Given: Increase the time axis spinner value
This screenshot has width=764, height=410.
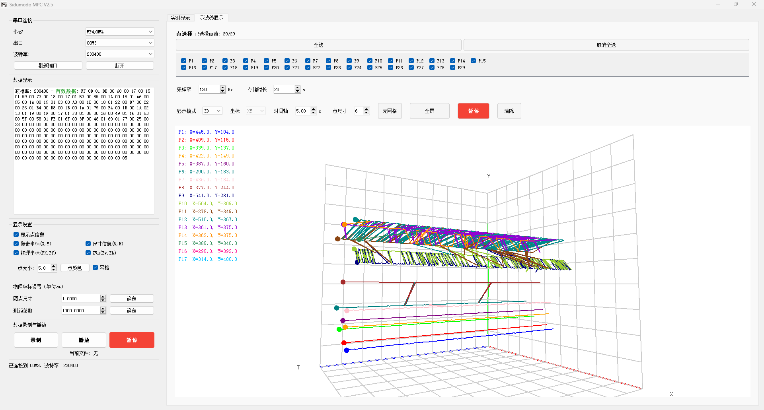Looking at the screenshot, I should (314, 109).
